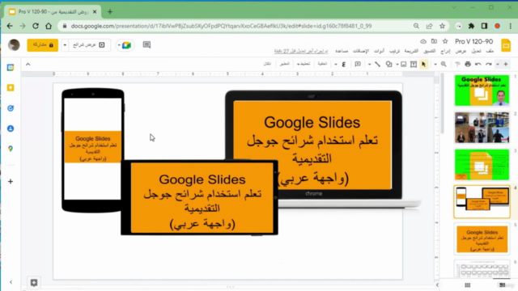Open the image insert dropdown arrow

pyautogui.click(x=397, y=65)
